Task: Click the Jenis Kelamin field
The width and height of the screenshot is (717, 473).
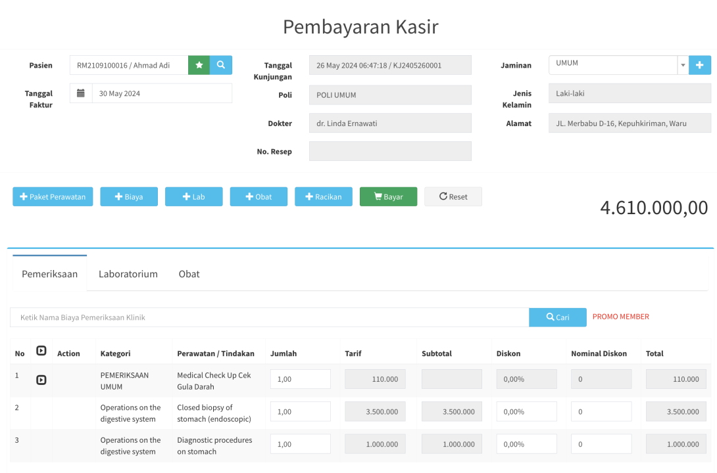Action: pyautogui.click(x=630, y=93)
